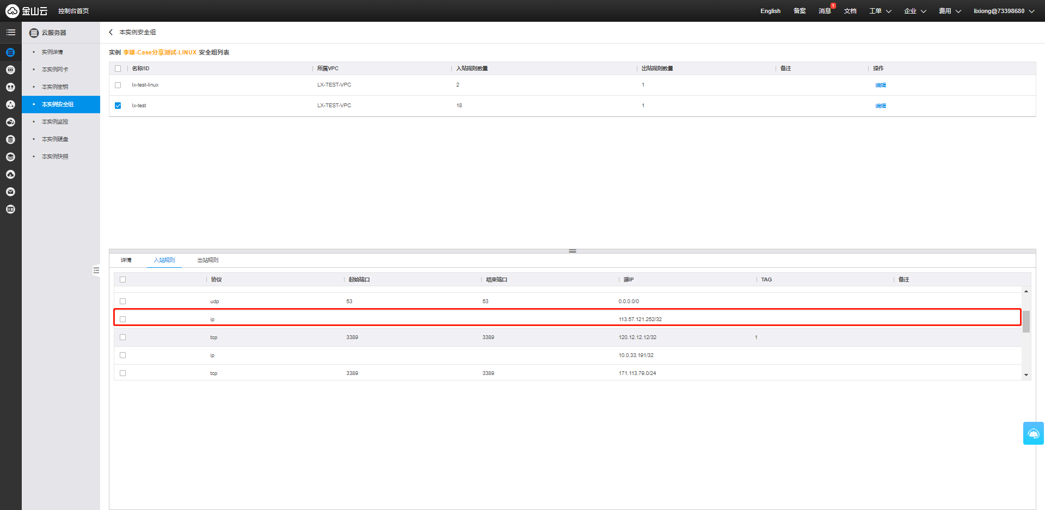
Task: Click the panel splitter drag handle
Action: tap(573, 251)
